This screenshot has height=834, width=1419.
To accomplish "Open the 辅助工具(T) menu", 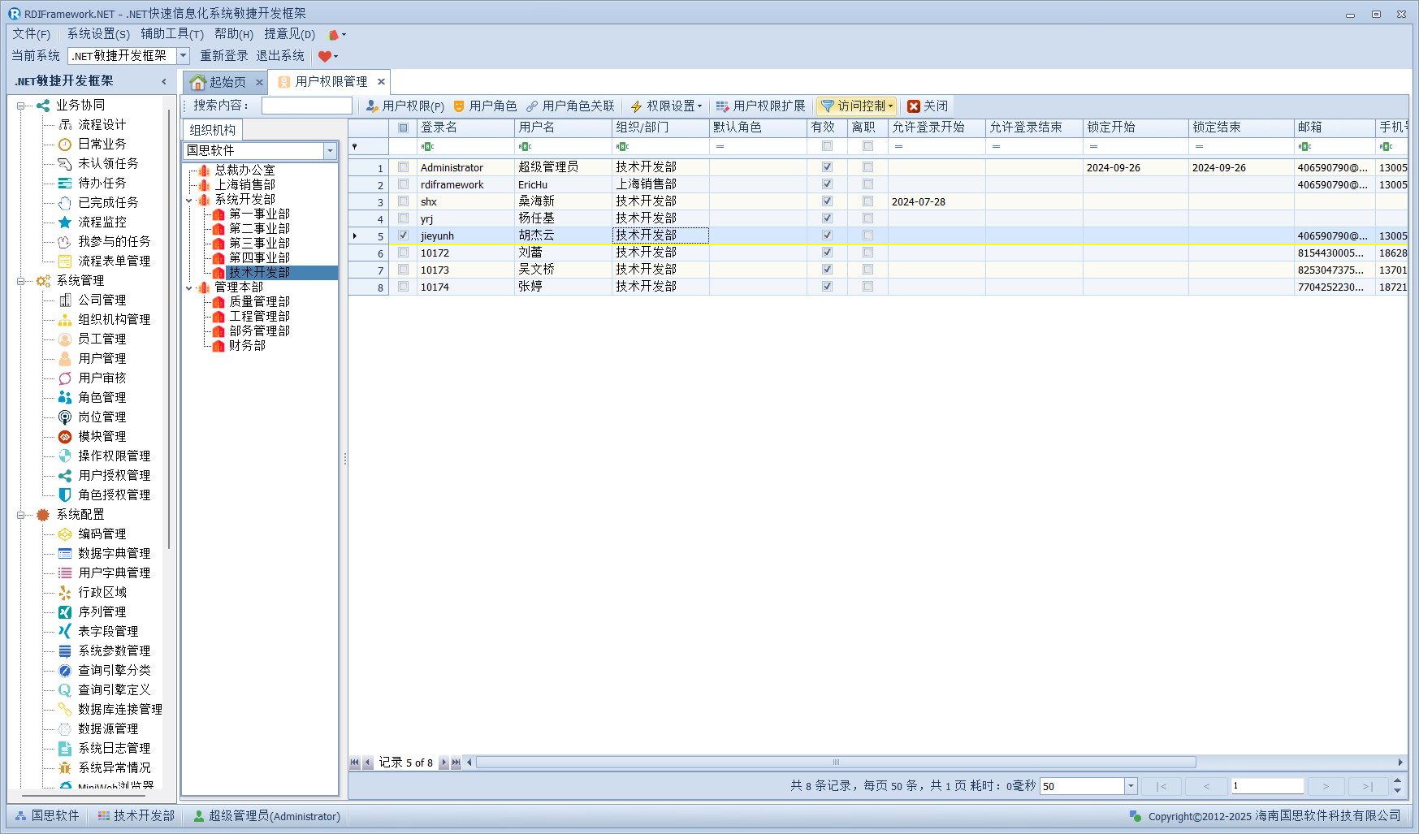I will pyautogui.click(x=171, y=34).
